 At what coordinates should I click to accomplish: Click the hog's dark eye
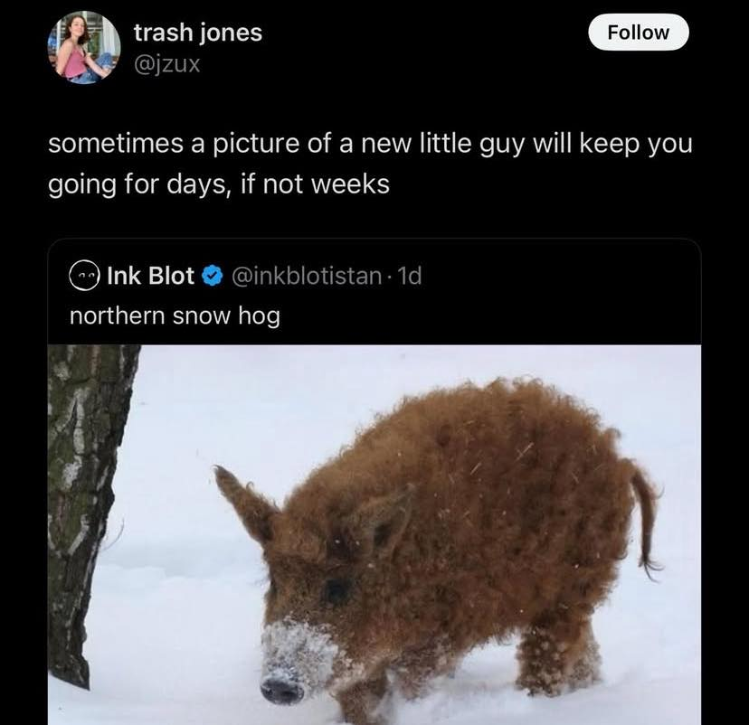pyautogui.click(x=336, y=591)
